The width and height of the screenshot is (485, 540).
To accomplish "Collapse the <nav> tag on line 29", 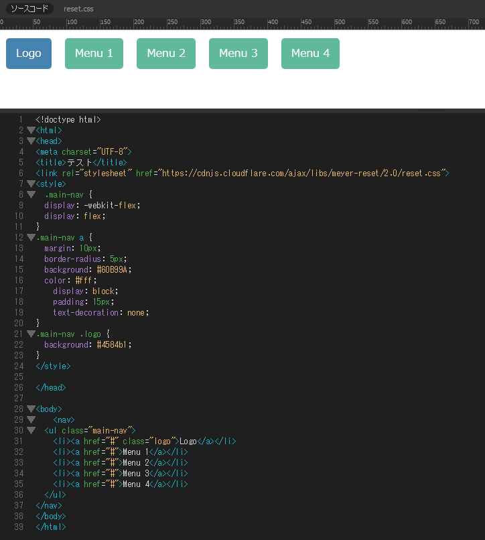I will 31,419.
